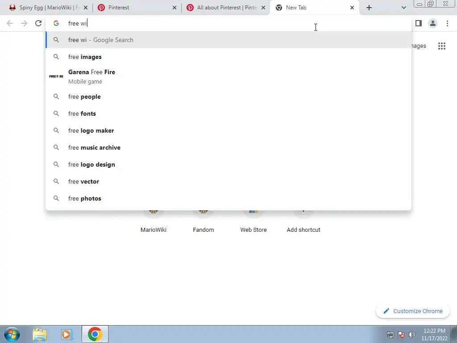The image size is (457, 343).
Task: Click the Google G icon in omnibox
Action: tap(56, 23)
